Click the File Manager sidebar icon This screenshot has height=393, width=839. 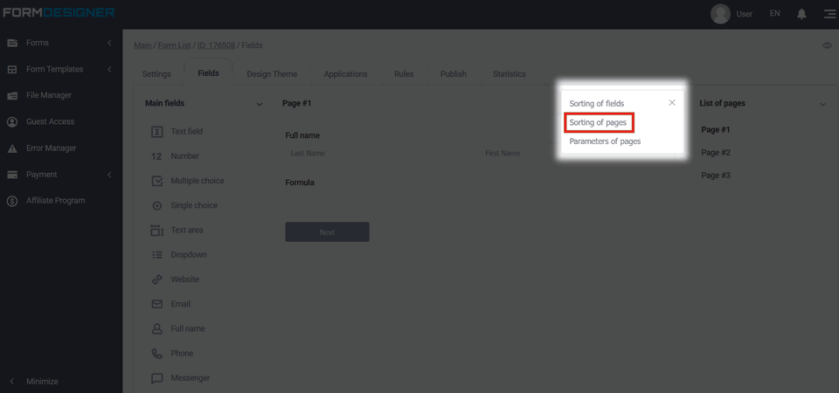tap(12, 96)
